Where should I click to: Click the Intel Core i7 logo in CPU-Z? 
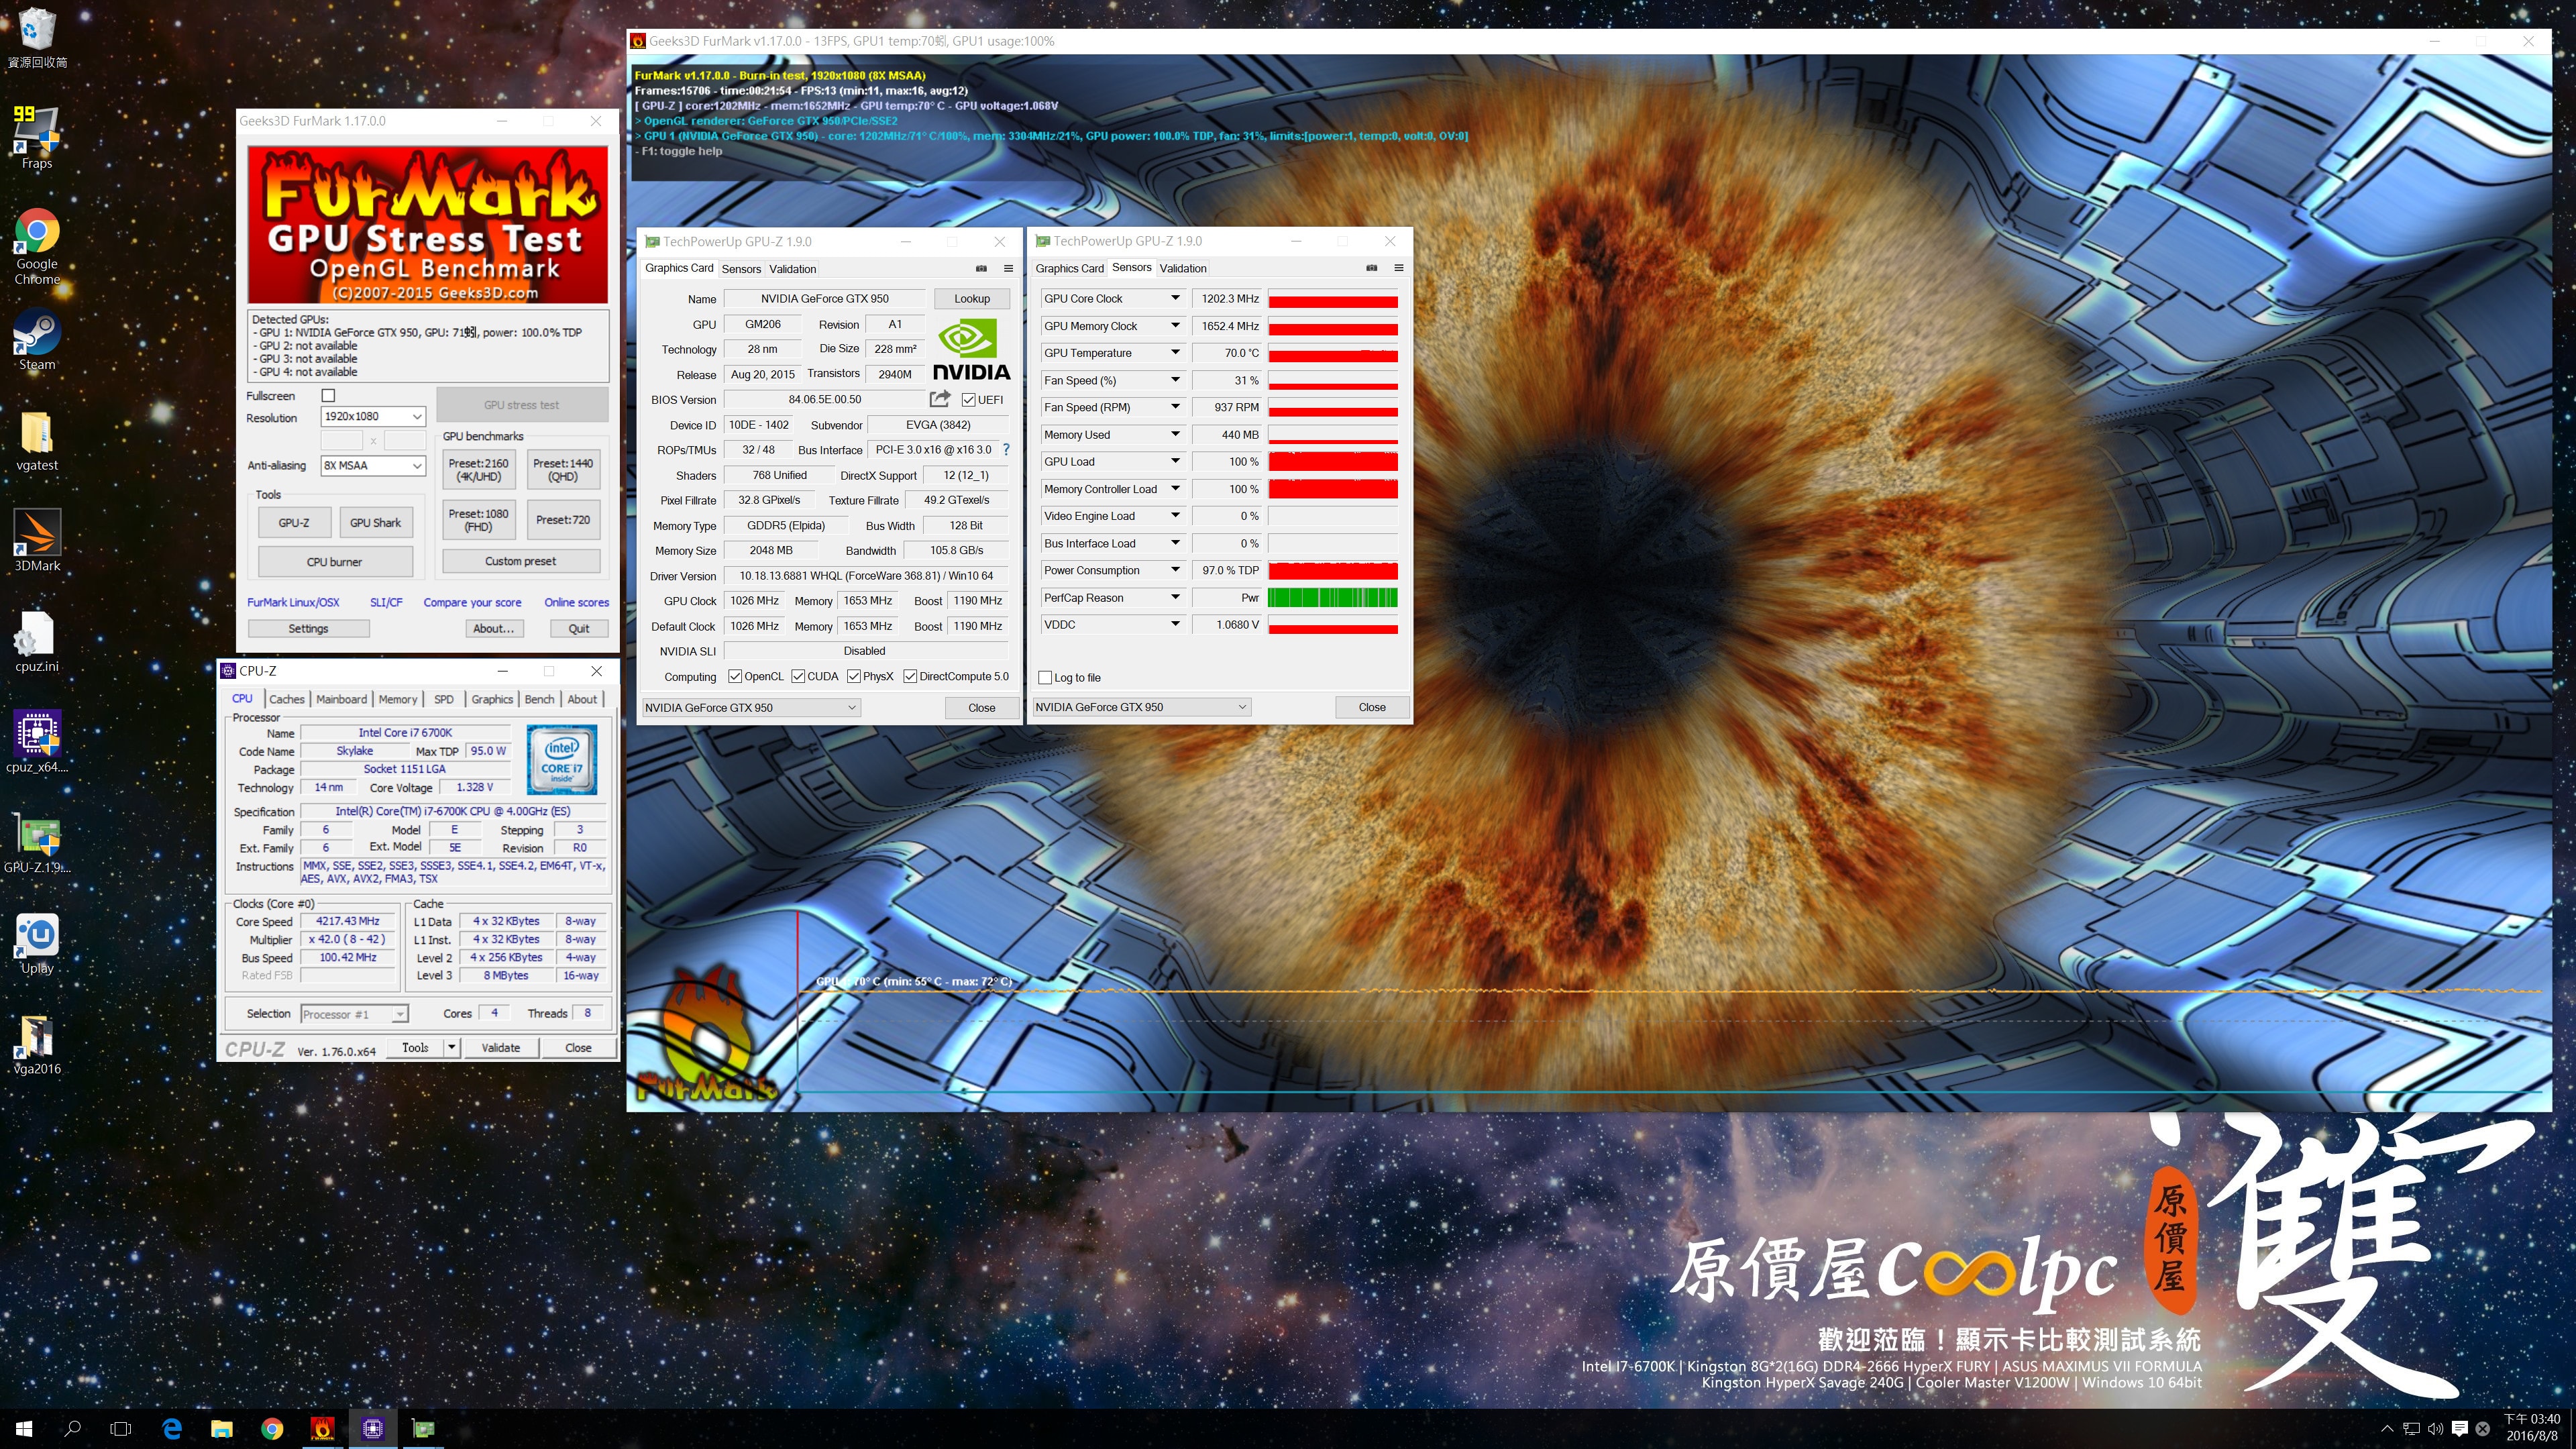[x=561, y=760]
